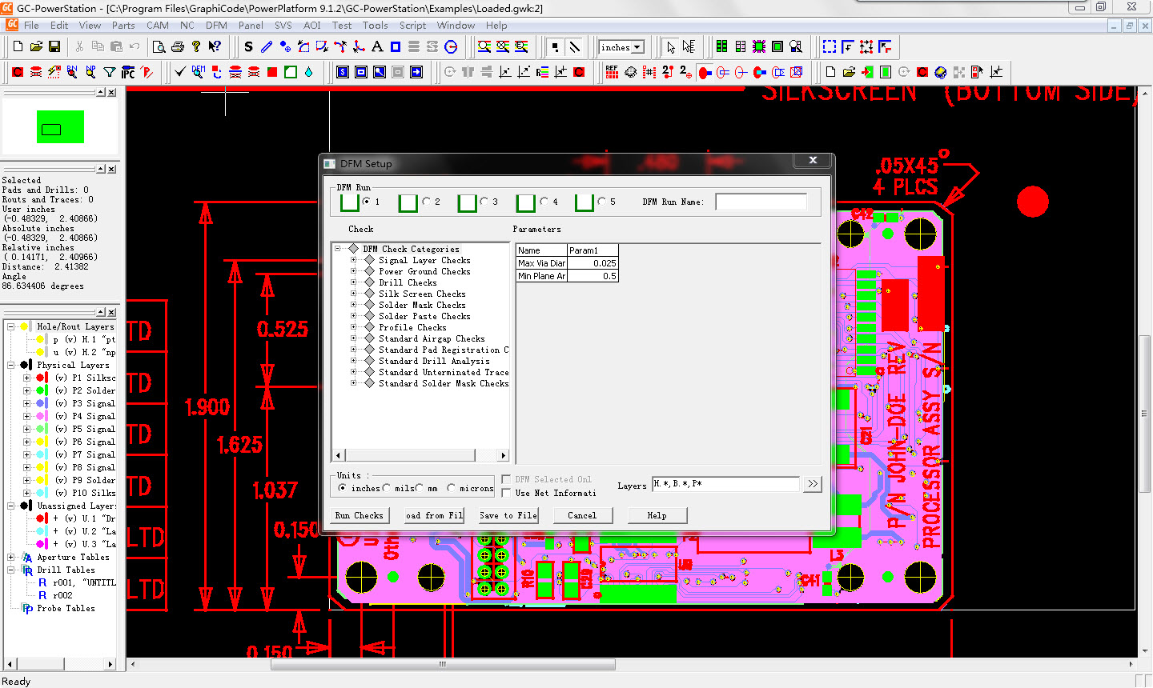Click the yellow question mark help icon
The height and width of the screenshot is (688, 1153).
pos(196,47)
